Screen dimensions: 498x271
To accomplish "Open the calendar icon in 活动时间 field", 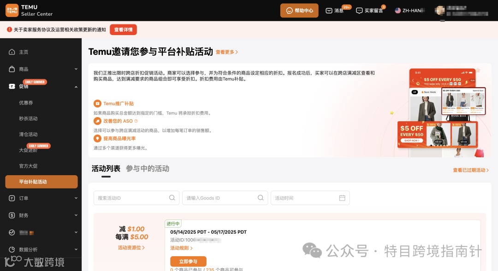I will [342, 198].
